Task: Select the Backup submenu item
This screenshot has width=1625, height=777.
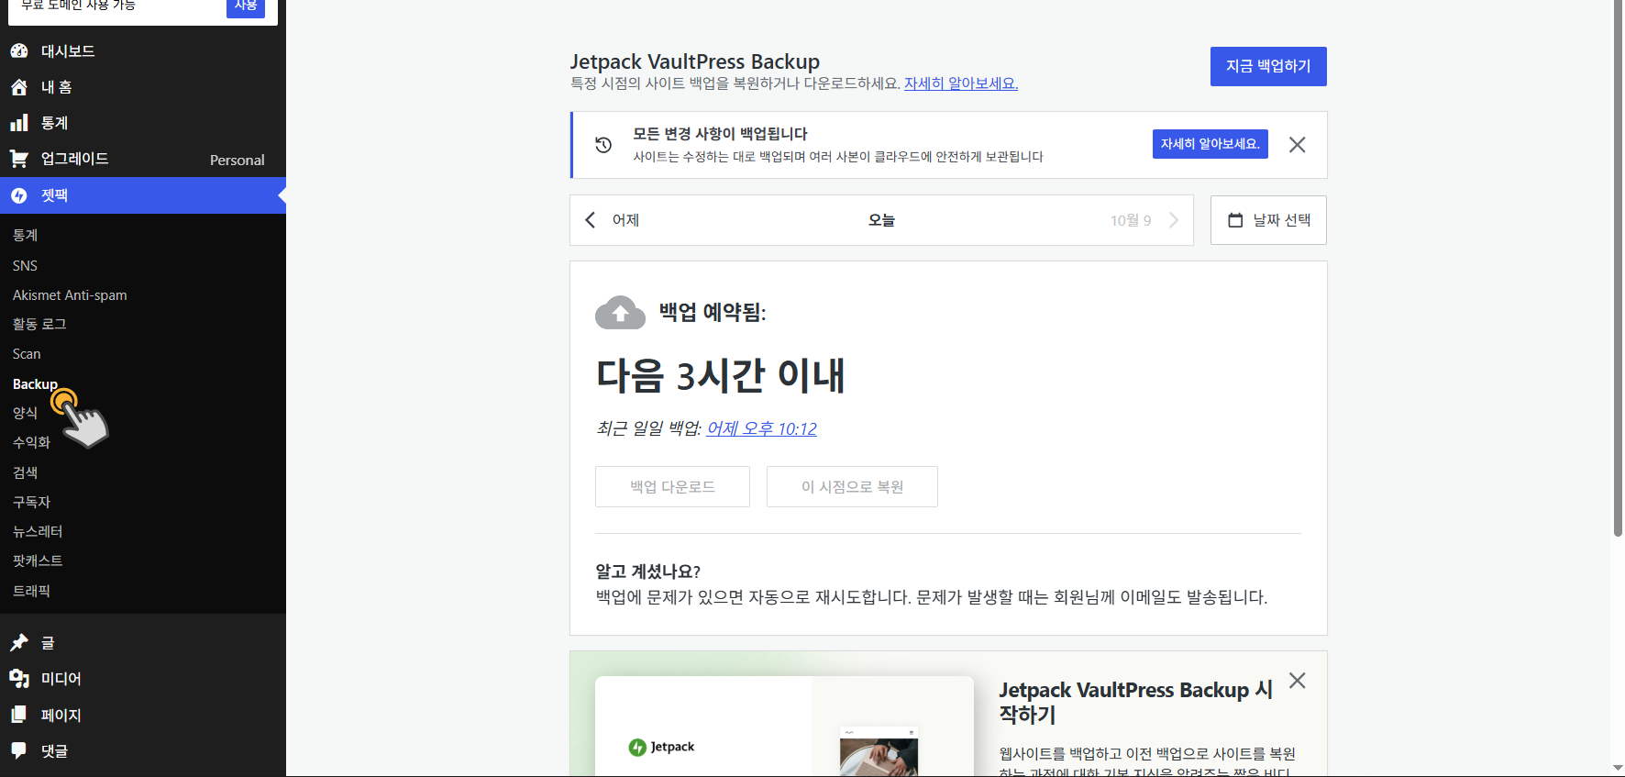Action: click(35, 383)
